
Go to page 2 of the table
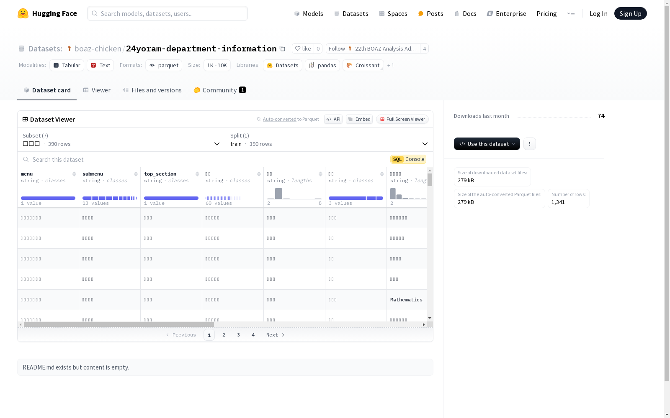click(224, 335)
